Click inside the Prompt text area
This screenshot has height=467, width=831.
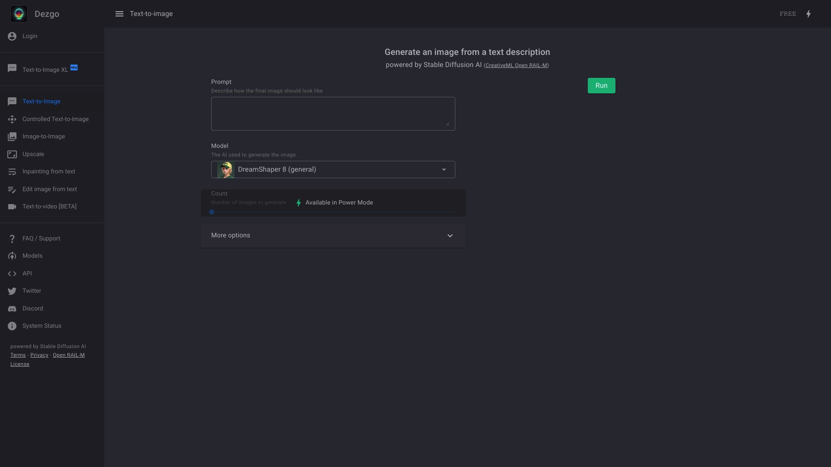pyautogui.click(x=332, y=113)
